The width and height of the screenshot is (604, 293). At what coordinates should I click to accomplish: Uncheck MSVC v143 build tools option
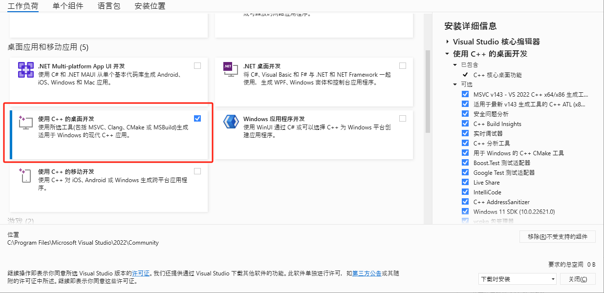465,94
